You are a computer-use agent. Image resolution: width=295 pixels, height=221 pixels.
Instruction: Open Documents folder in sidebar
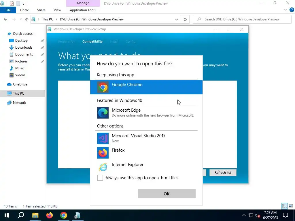[24, 54]
